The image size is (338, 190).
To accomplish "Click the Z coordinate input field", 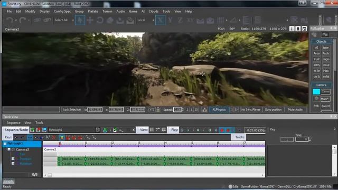I will pos(137,110).
